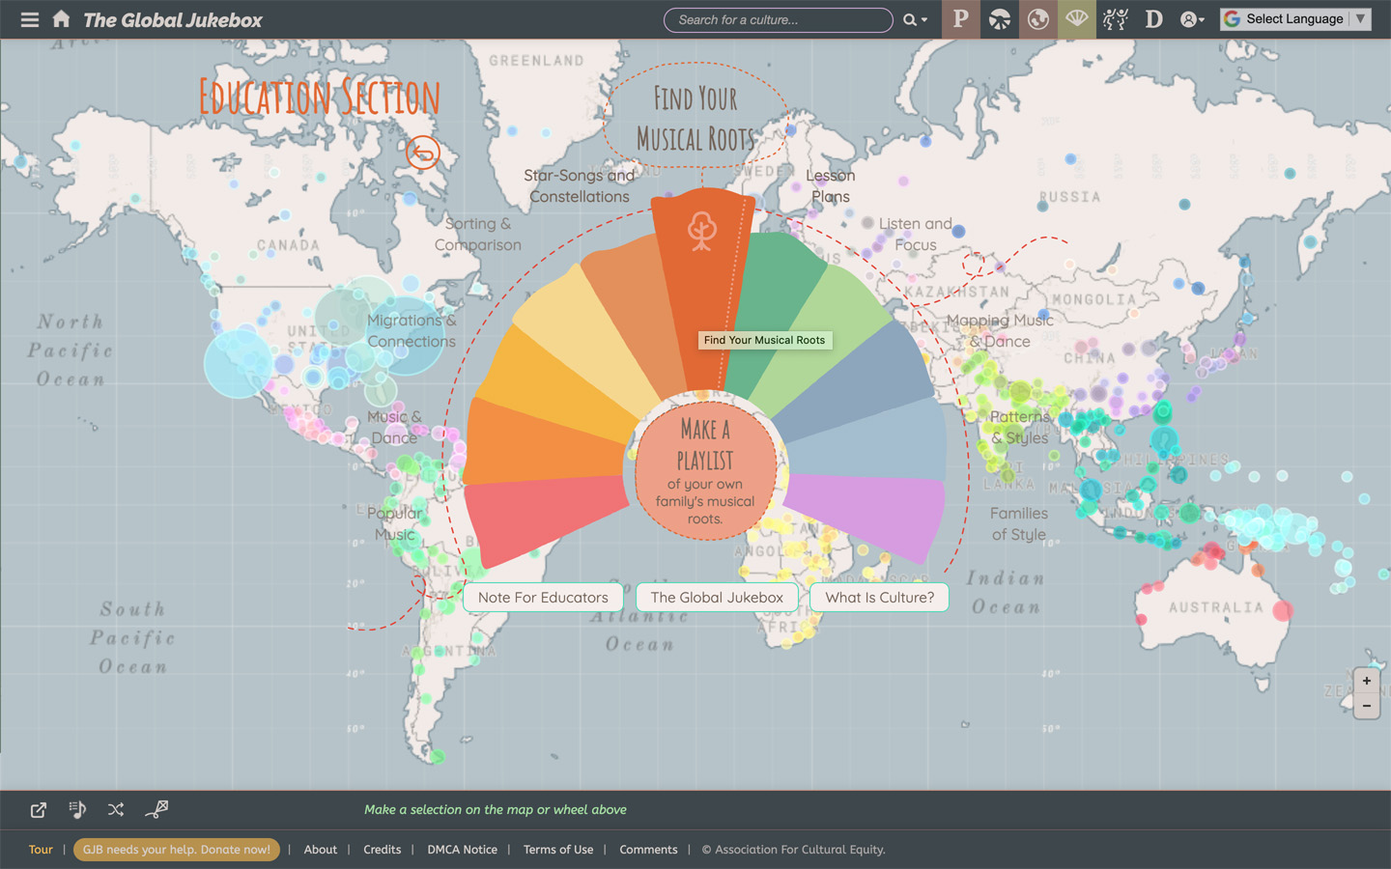Select Star-Songs and Constellations label
Image resolution: width=1391 pixels, height=869 pixels.
(580, 185)
